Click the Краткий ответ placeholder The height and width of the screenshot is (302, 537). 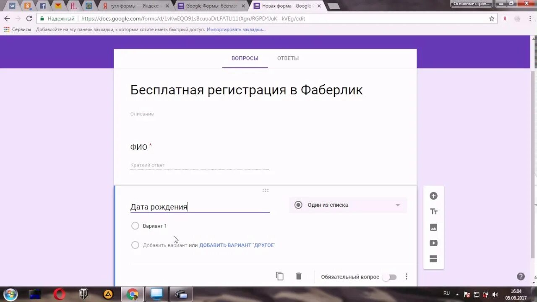(x=148, y=165)
